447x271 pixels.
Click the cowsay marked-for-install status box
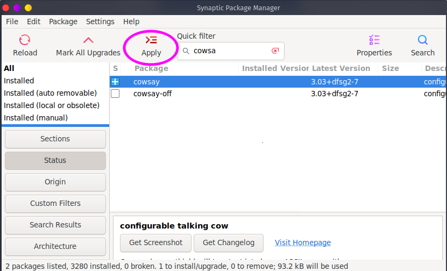click(x=115, y=82)
